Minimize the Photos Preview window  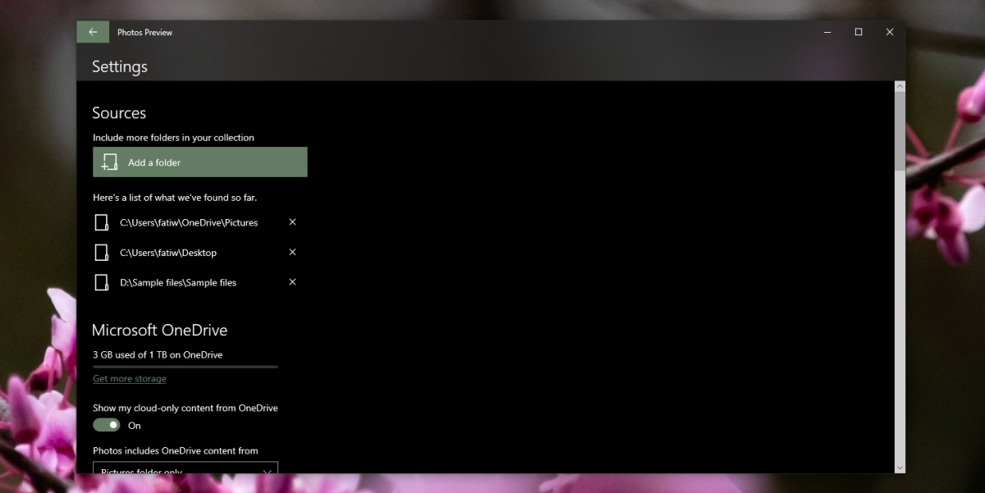pos(827,32)
